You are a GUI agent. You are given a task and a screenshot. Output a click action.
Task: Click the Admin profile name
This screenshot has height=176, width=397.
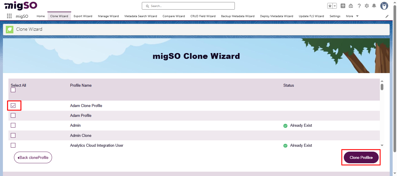coord(75,125)
